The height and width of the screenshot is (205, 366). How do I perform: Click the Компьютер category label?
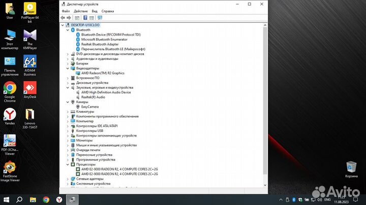coord(85,121)
